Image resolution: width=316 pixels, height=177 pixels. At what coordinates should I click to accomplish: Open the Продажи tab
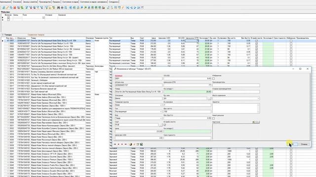[56, 2]
